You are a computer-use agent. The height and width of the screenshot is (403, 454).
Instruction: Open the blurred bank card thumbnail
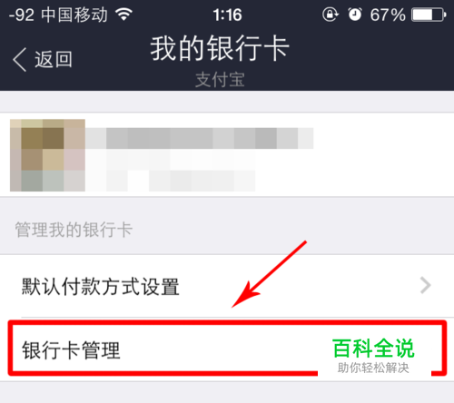(x=47, y=155)
